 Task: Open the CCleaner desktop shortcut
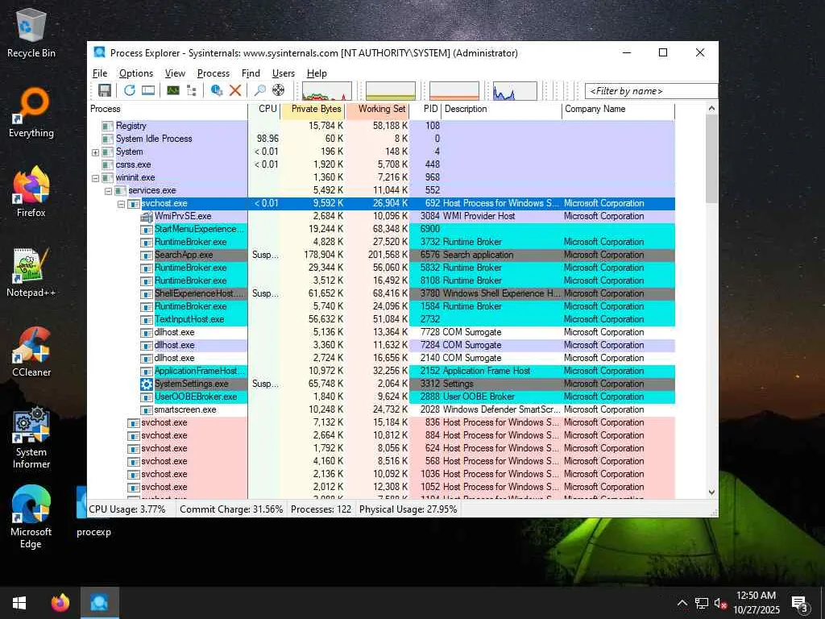(31, 351)
